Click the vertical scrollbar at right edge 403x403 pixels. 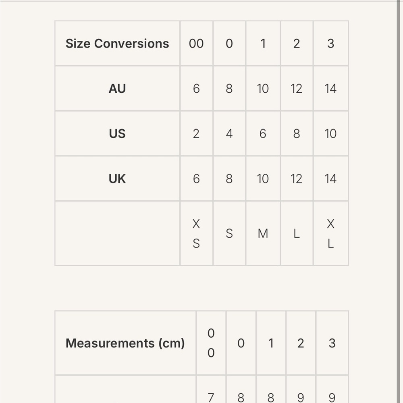399,201
